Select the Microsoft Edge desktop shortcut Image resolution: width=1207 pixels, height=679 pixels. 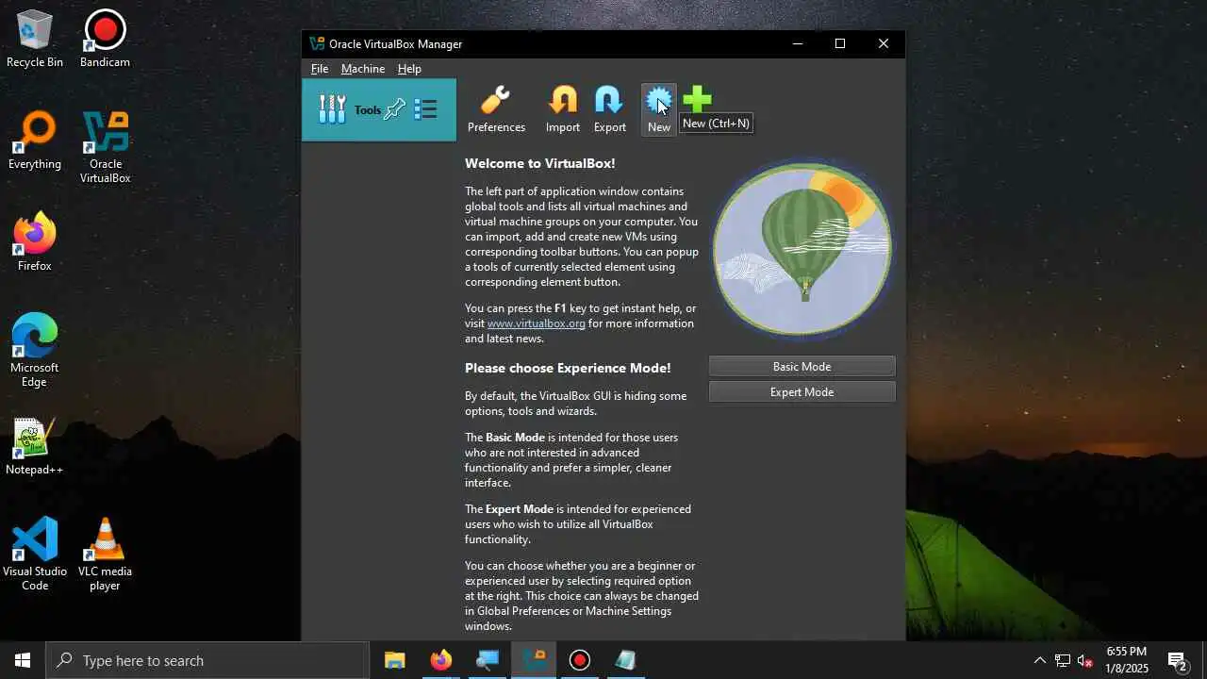click(35, 350)
